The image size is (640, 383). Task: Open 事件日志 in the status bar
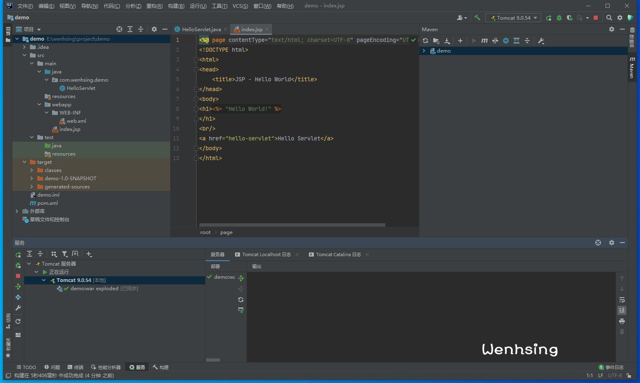click(x=611, y=367)
